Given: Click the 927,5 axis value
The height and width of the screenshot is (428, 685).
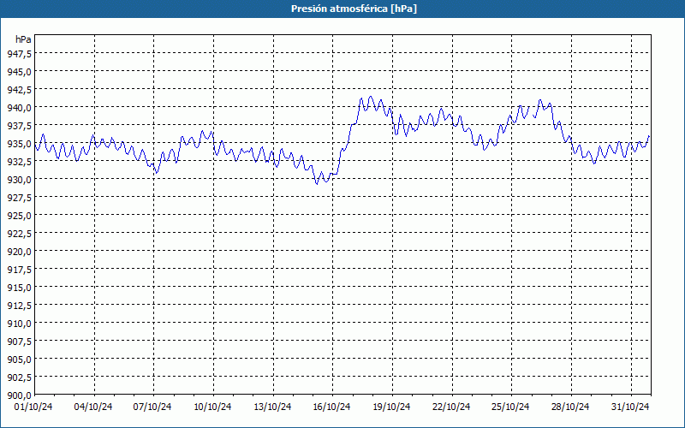Looking at the screenshot, I should [x=19, y=198].
